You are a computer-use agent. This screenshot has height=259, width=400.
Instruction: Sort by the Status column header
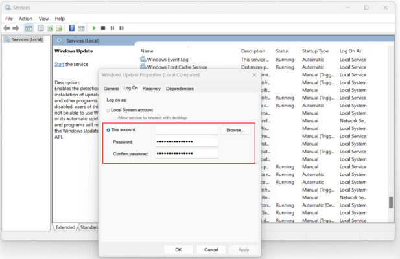pyautogui.click(x=282, y=51)
